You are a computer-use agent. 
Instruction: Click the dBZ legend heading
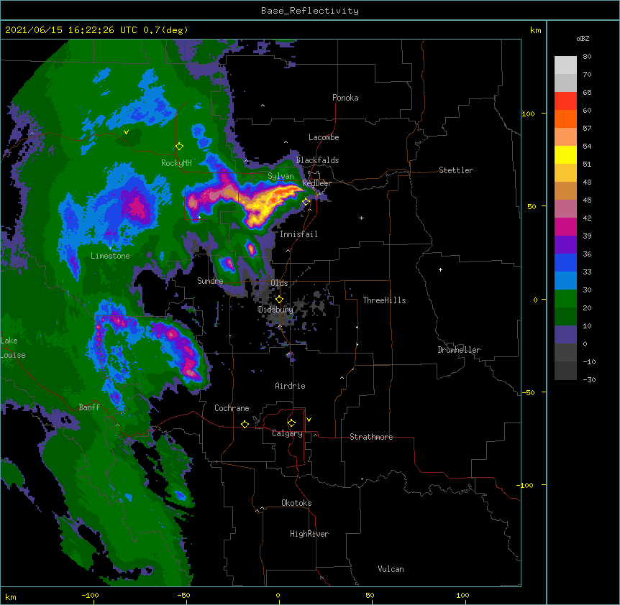pyautogui.click(x=583, y=38)
